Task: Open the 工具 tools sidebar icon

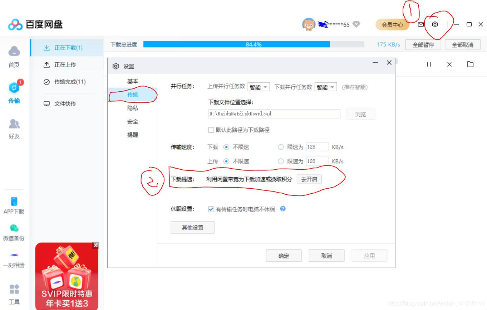Action: [14, 294]
